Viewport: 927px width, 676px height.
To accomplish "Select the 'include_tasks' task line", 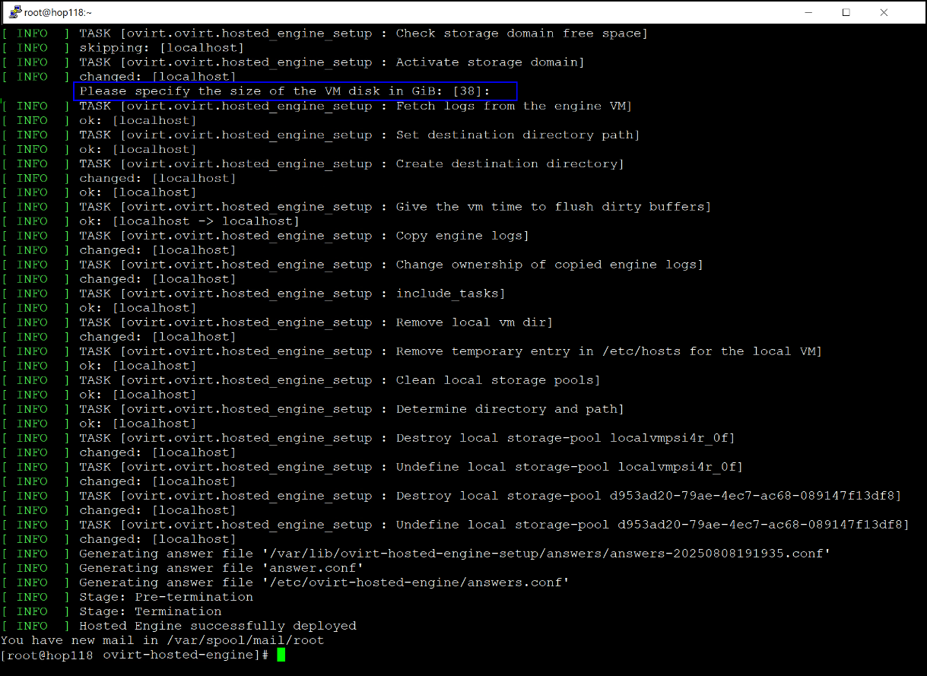I will 254,294.
